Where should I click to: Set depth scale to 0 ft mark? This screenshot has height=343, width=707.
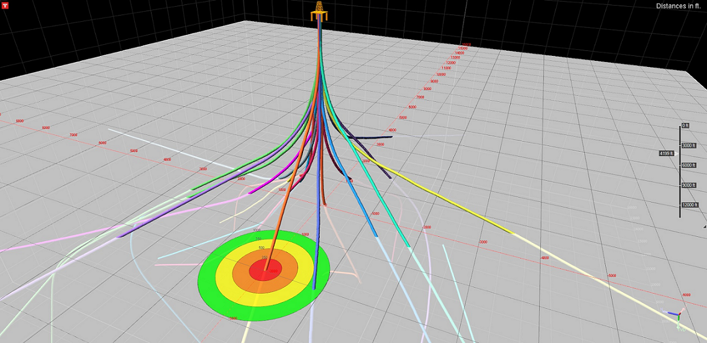[x=686, y=126]
